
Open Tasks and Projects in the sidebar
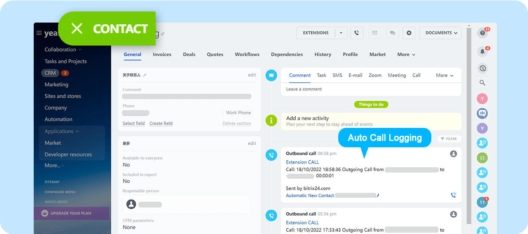(x=66, y=61)
